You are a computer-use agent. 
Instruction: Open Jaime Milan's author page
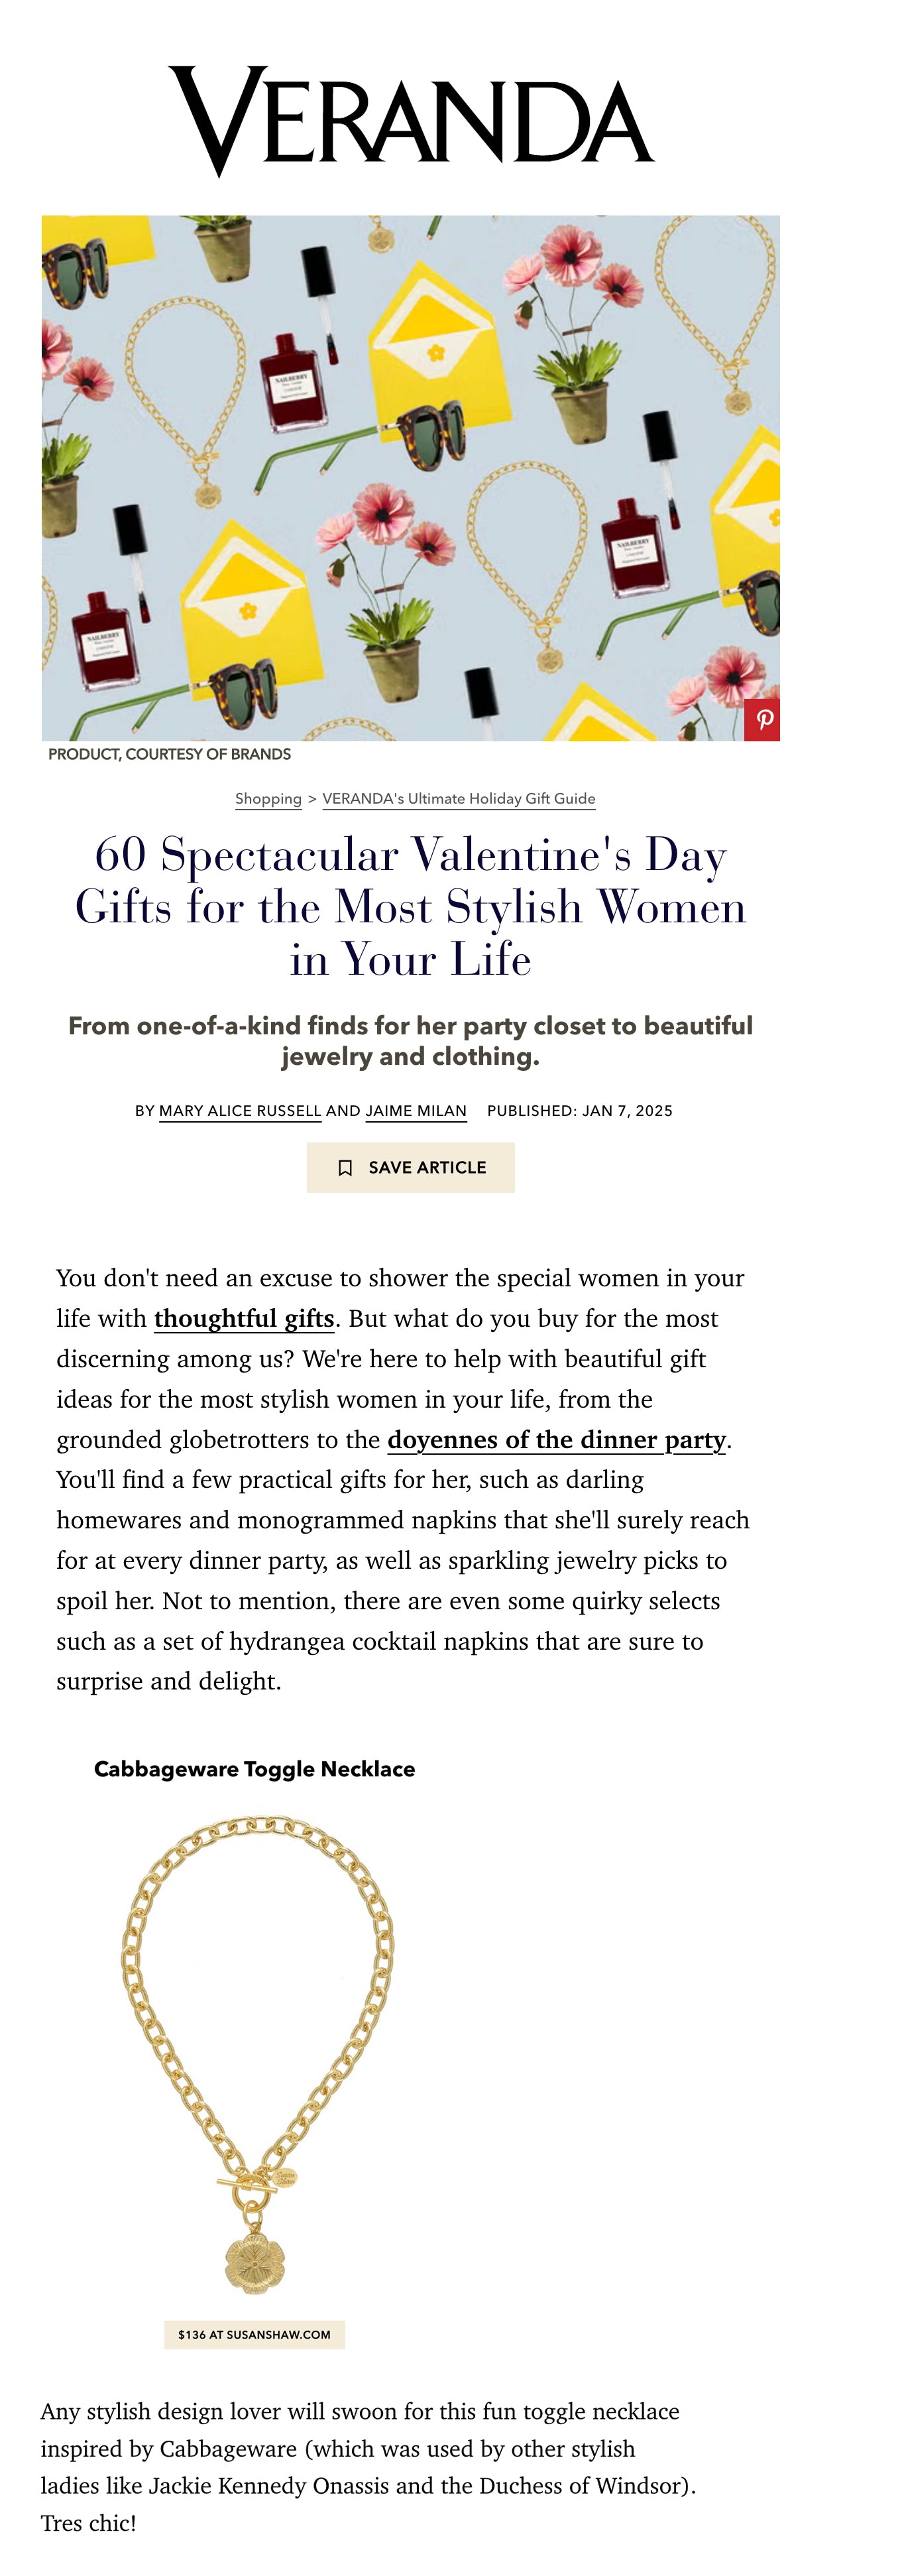click(416, 1111)
